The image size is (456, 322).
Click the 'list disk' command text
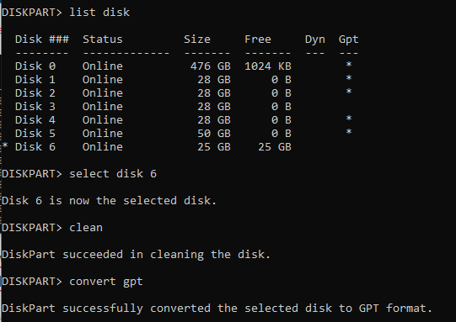click(99, 13)
